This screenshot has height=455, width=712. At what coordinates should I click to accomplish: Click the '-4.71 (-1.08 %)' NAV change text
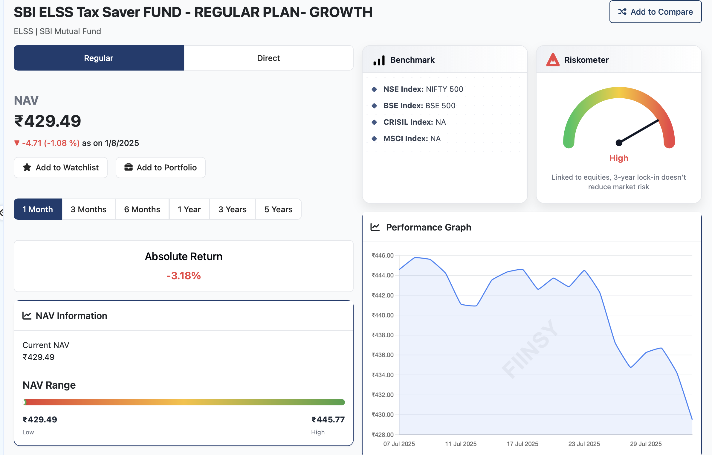[51, 143]
